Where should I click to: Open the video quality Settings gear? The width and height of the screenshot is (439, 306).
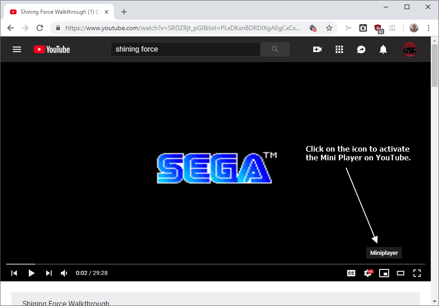(x=368, y=273)
